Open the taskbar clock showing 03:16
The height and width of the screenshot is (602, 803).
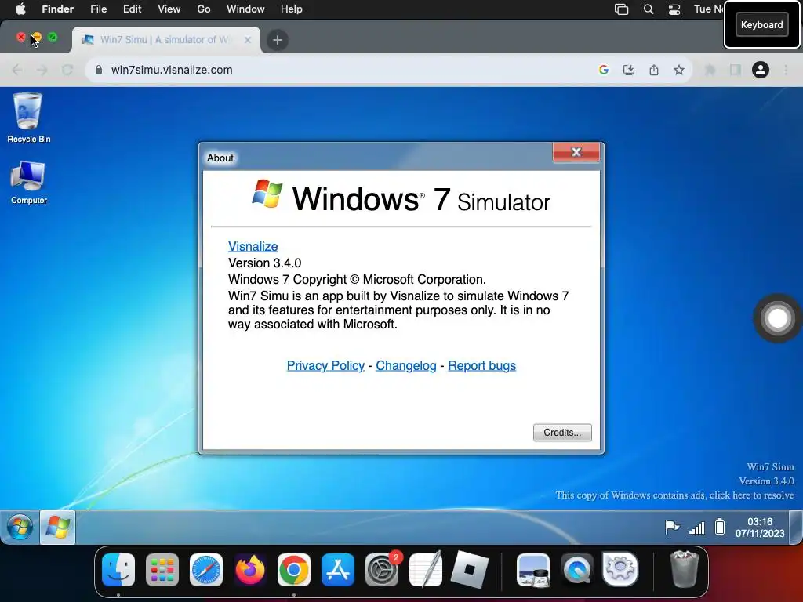(759, 528)
